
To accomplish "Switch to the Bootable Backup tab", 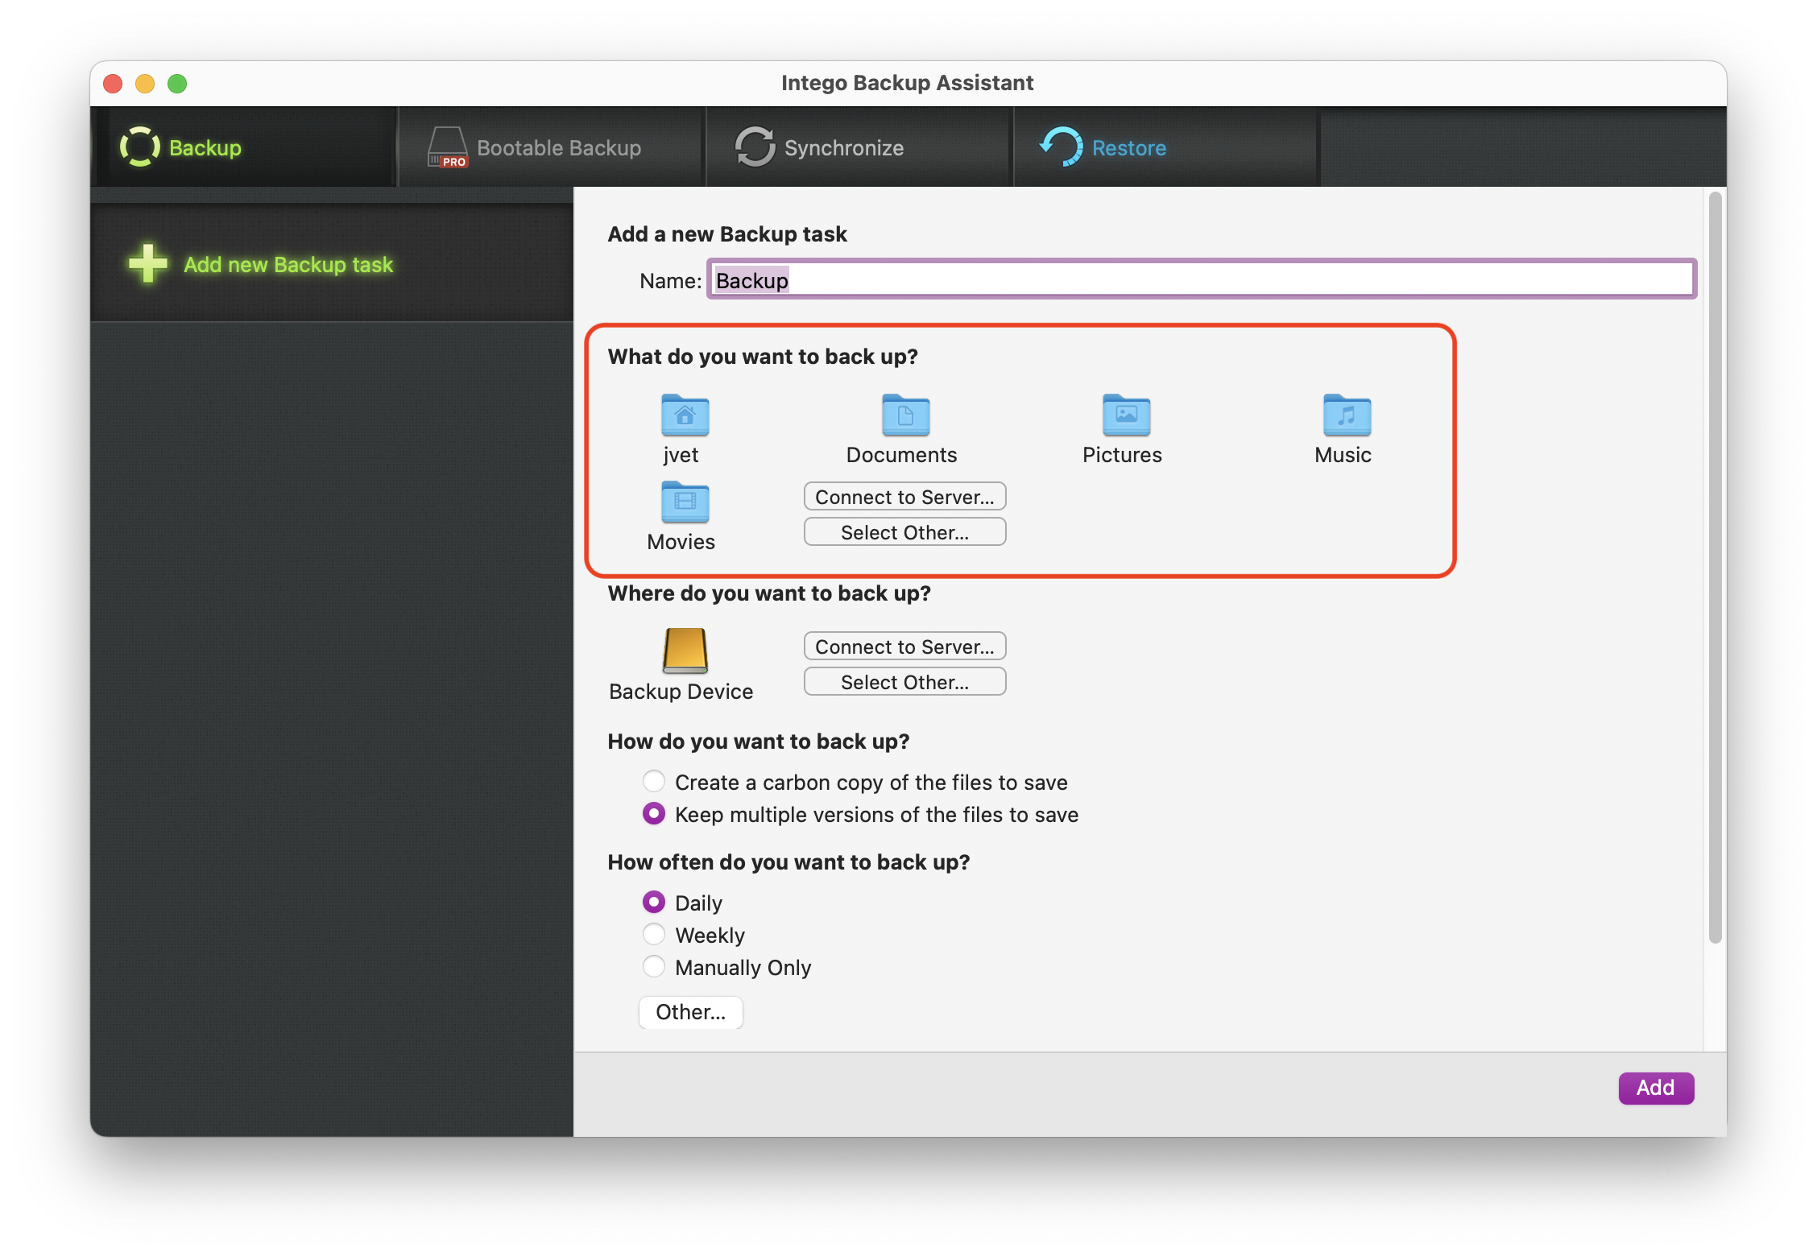I will pyautogui.click(x=552, y=147).
